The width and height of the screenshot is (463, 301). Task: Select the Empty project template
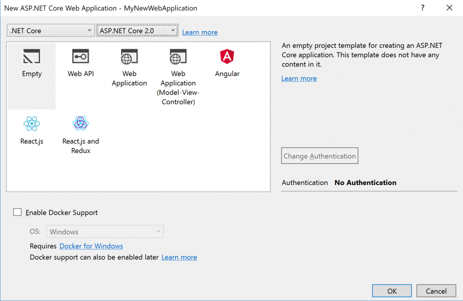click(x=32, y=63)
